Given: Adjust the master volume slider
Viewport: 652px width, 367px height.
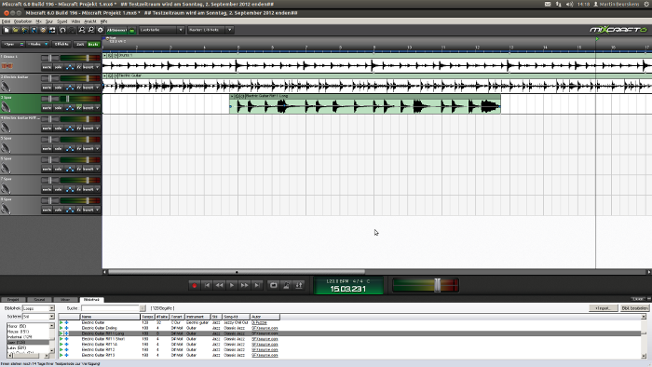Looking at the screenshot, I should coord(437,285).
